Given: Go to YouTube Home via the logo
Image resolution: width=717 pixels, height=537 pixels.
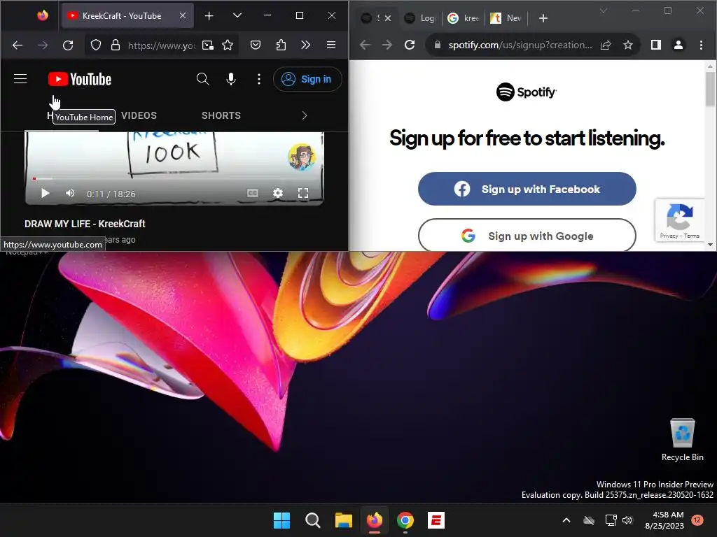Looking at the screenshot, I should tap(80, 79).
